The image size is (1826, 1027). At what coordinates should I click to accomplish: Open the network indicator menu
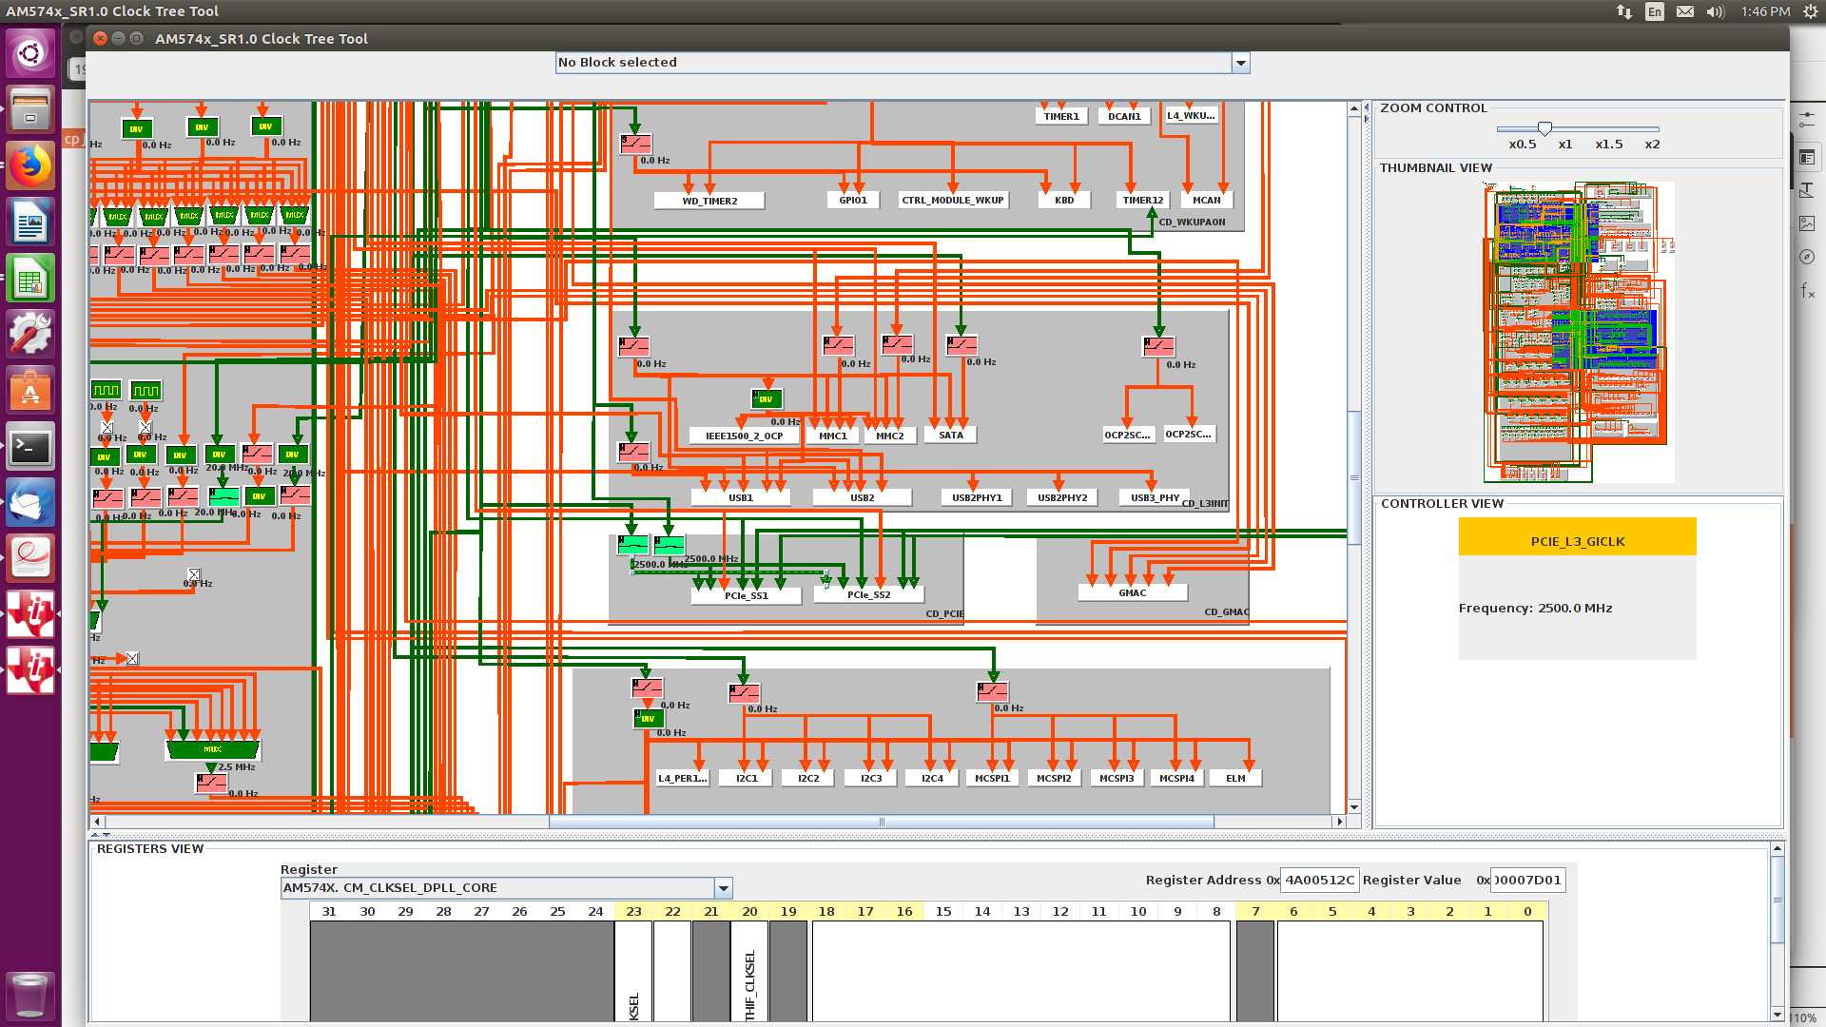point(1623,11)
